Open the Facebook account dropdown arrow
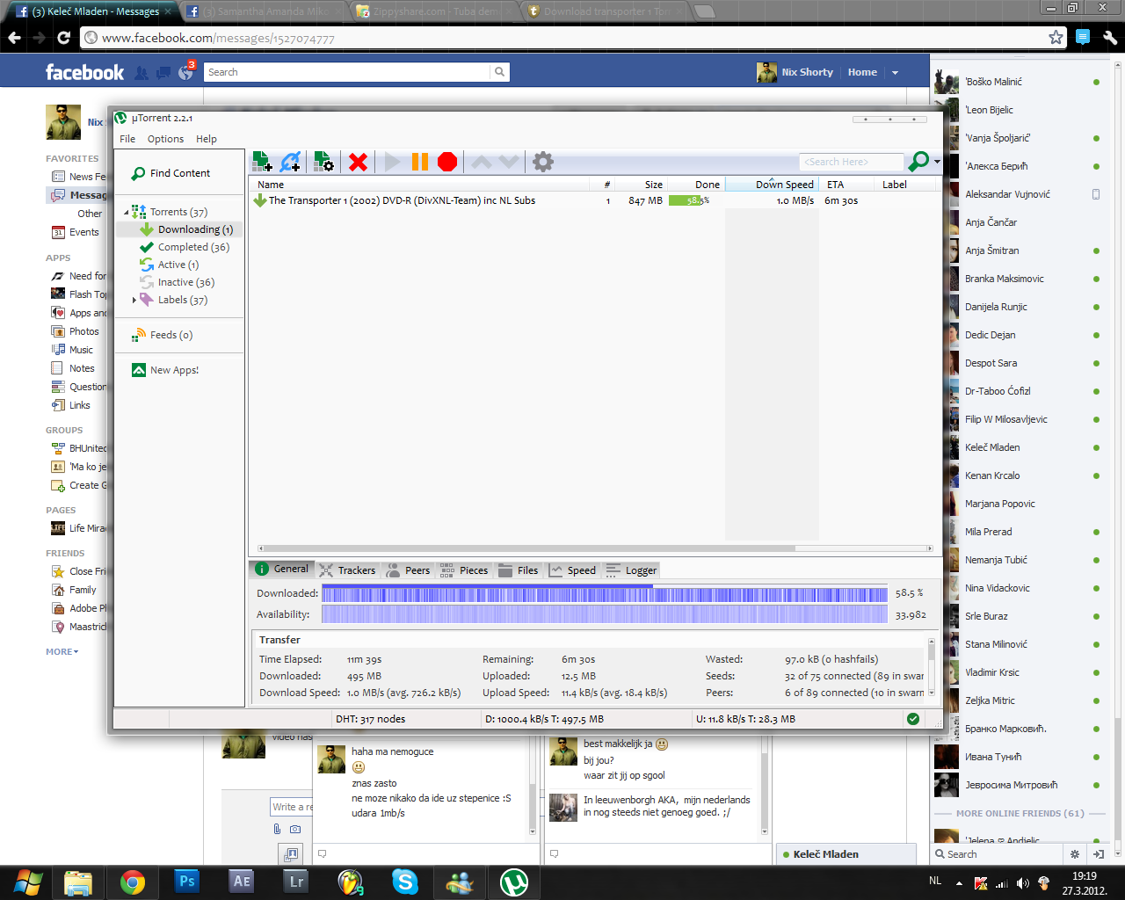 tap(895, 73)
